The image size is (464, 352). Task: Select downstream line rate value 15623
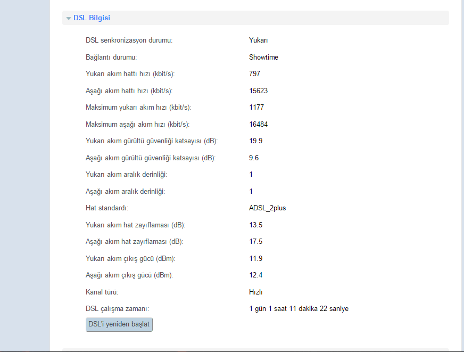tap(258, 91)
